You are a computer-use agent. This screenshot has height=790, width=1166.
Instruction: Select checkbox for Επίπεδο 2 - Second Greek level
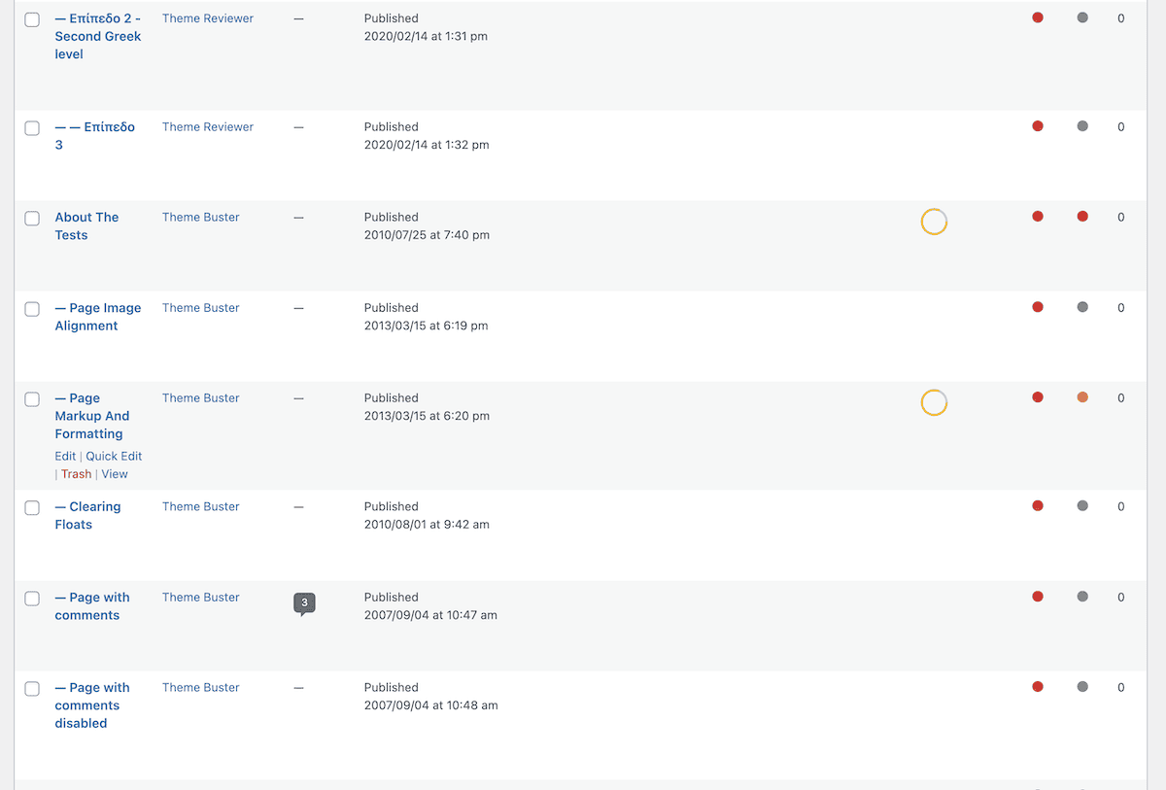[x=32, y=19]
